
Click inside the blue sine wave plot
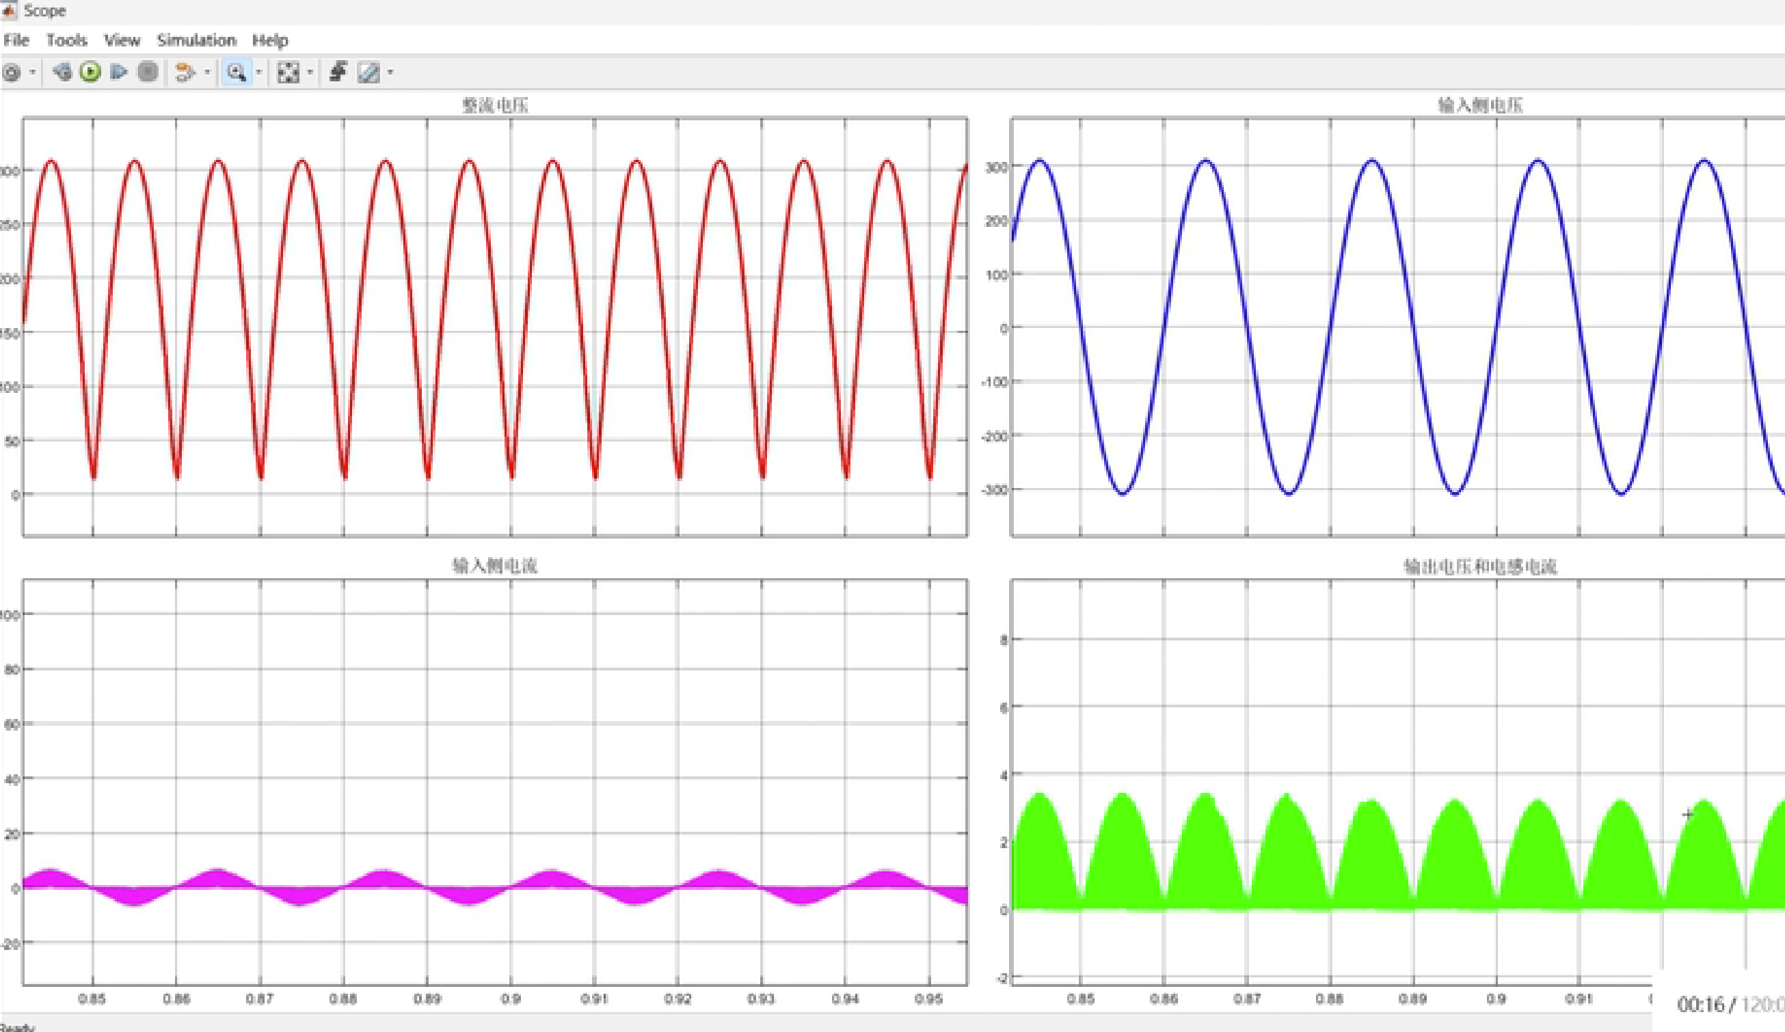[x=1397, y=327]
